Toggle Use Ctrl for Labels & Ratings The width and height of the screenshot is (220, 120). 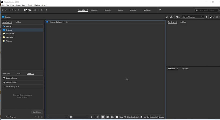[141, 117]
